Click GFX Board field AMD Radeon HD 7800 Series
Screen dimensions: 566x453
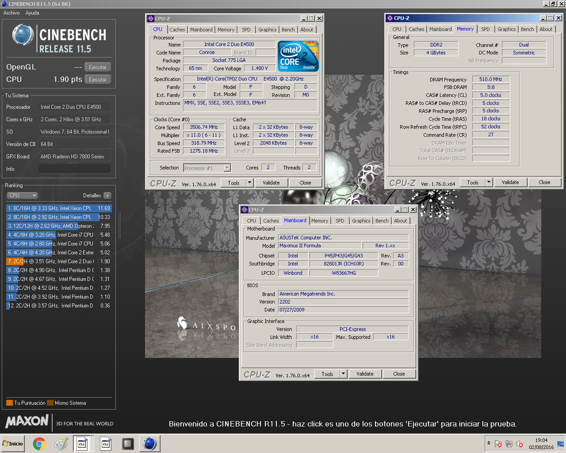(x=74, y=157)
